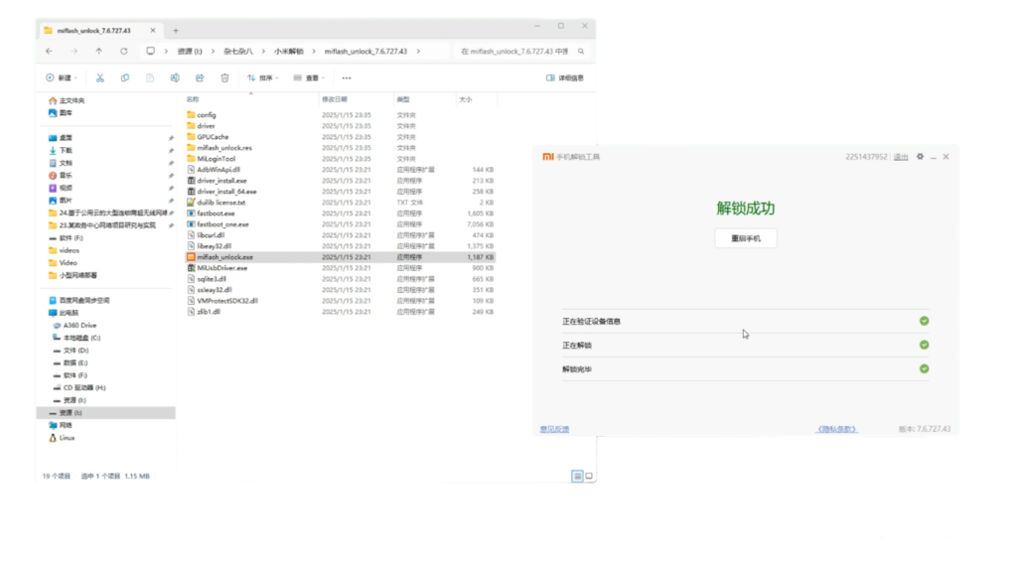Image resolution: width=1017 pixels, height=569 pixels.
Task: Open the 查看 view dropdown
Action: 311,77
